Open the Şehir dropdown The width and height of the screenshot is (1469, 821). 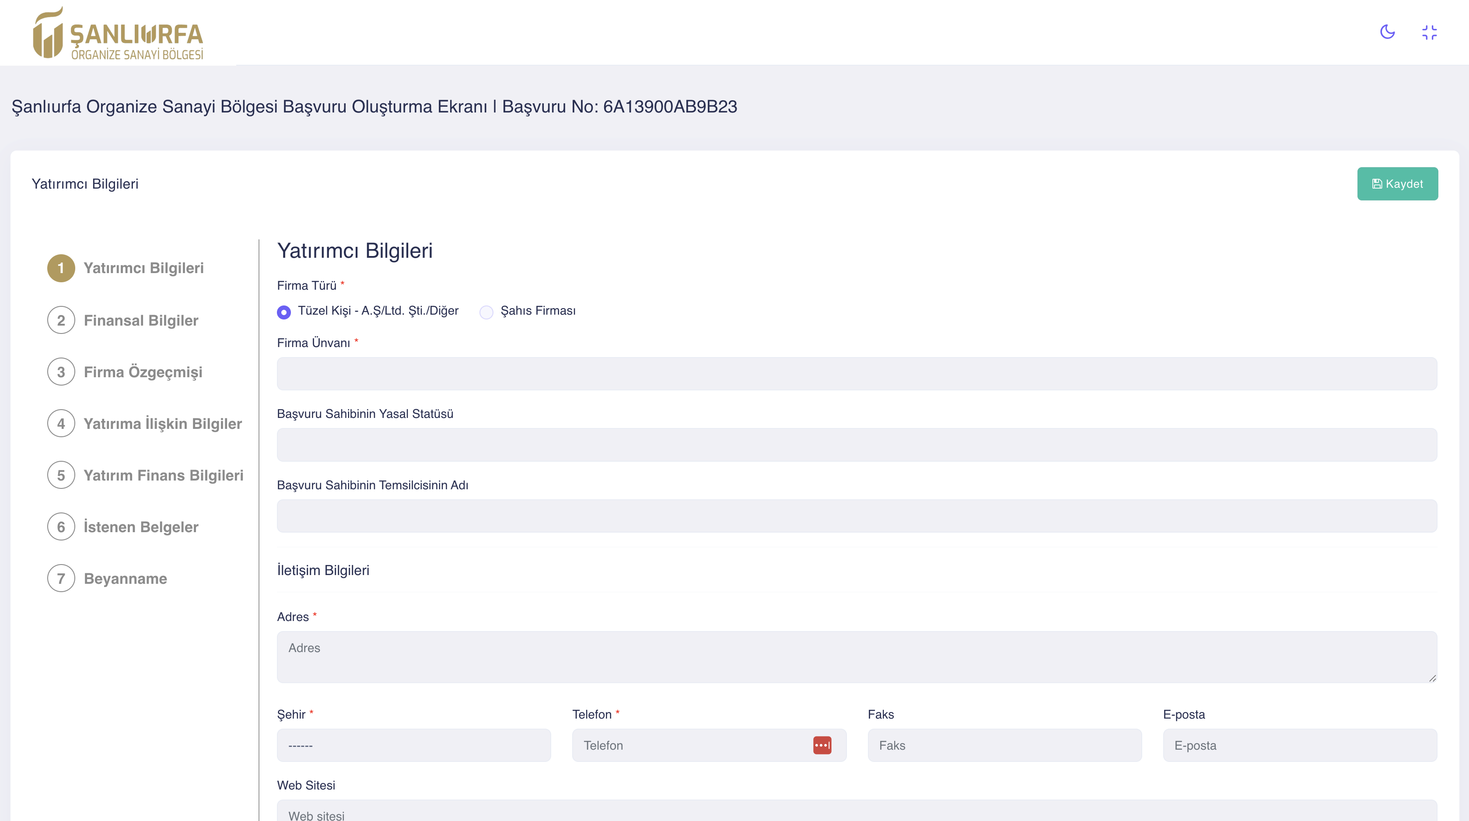pyautogui.click(x=413, y=745)
